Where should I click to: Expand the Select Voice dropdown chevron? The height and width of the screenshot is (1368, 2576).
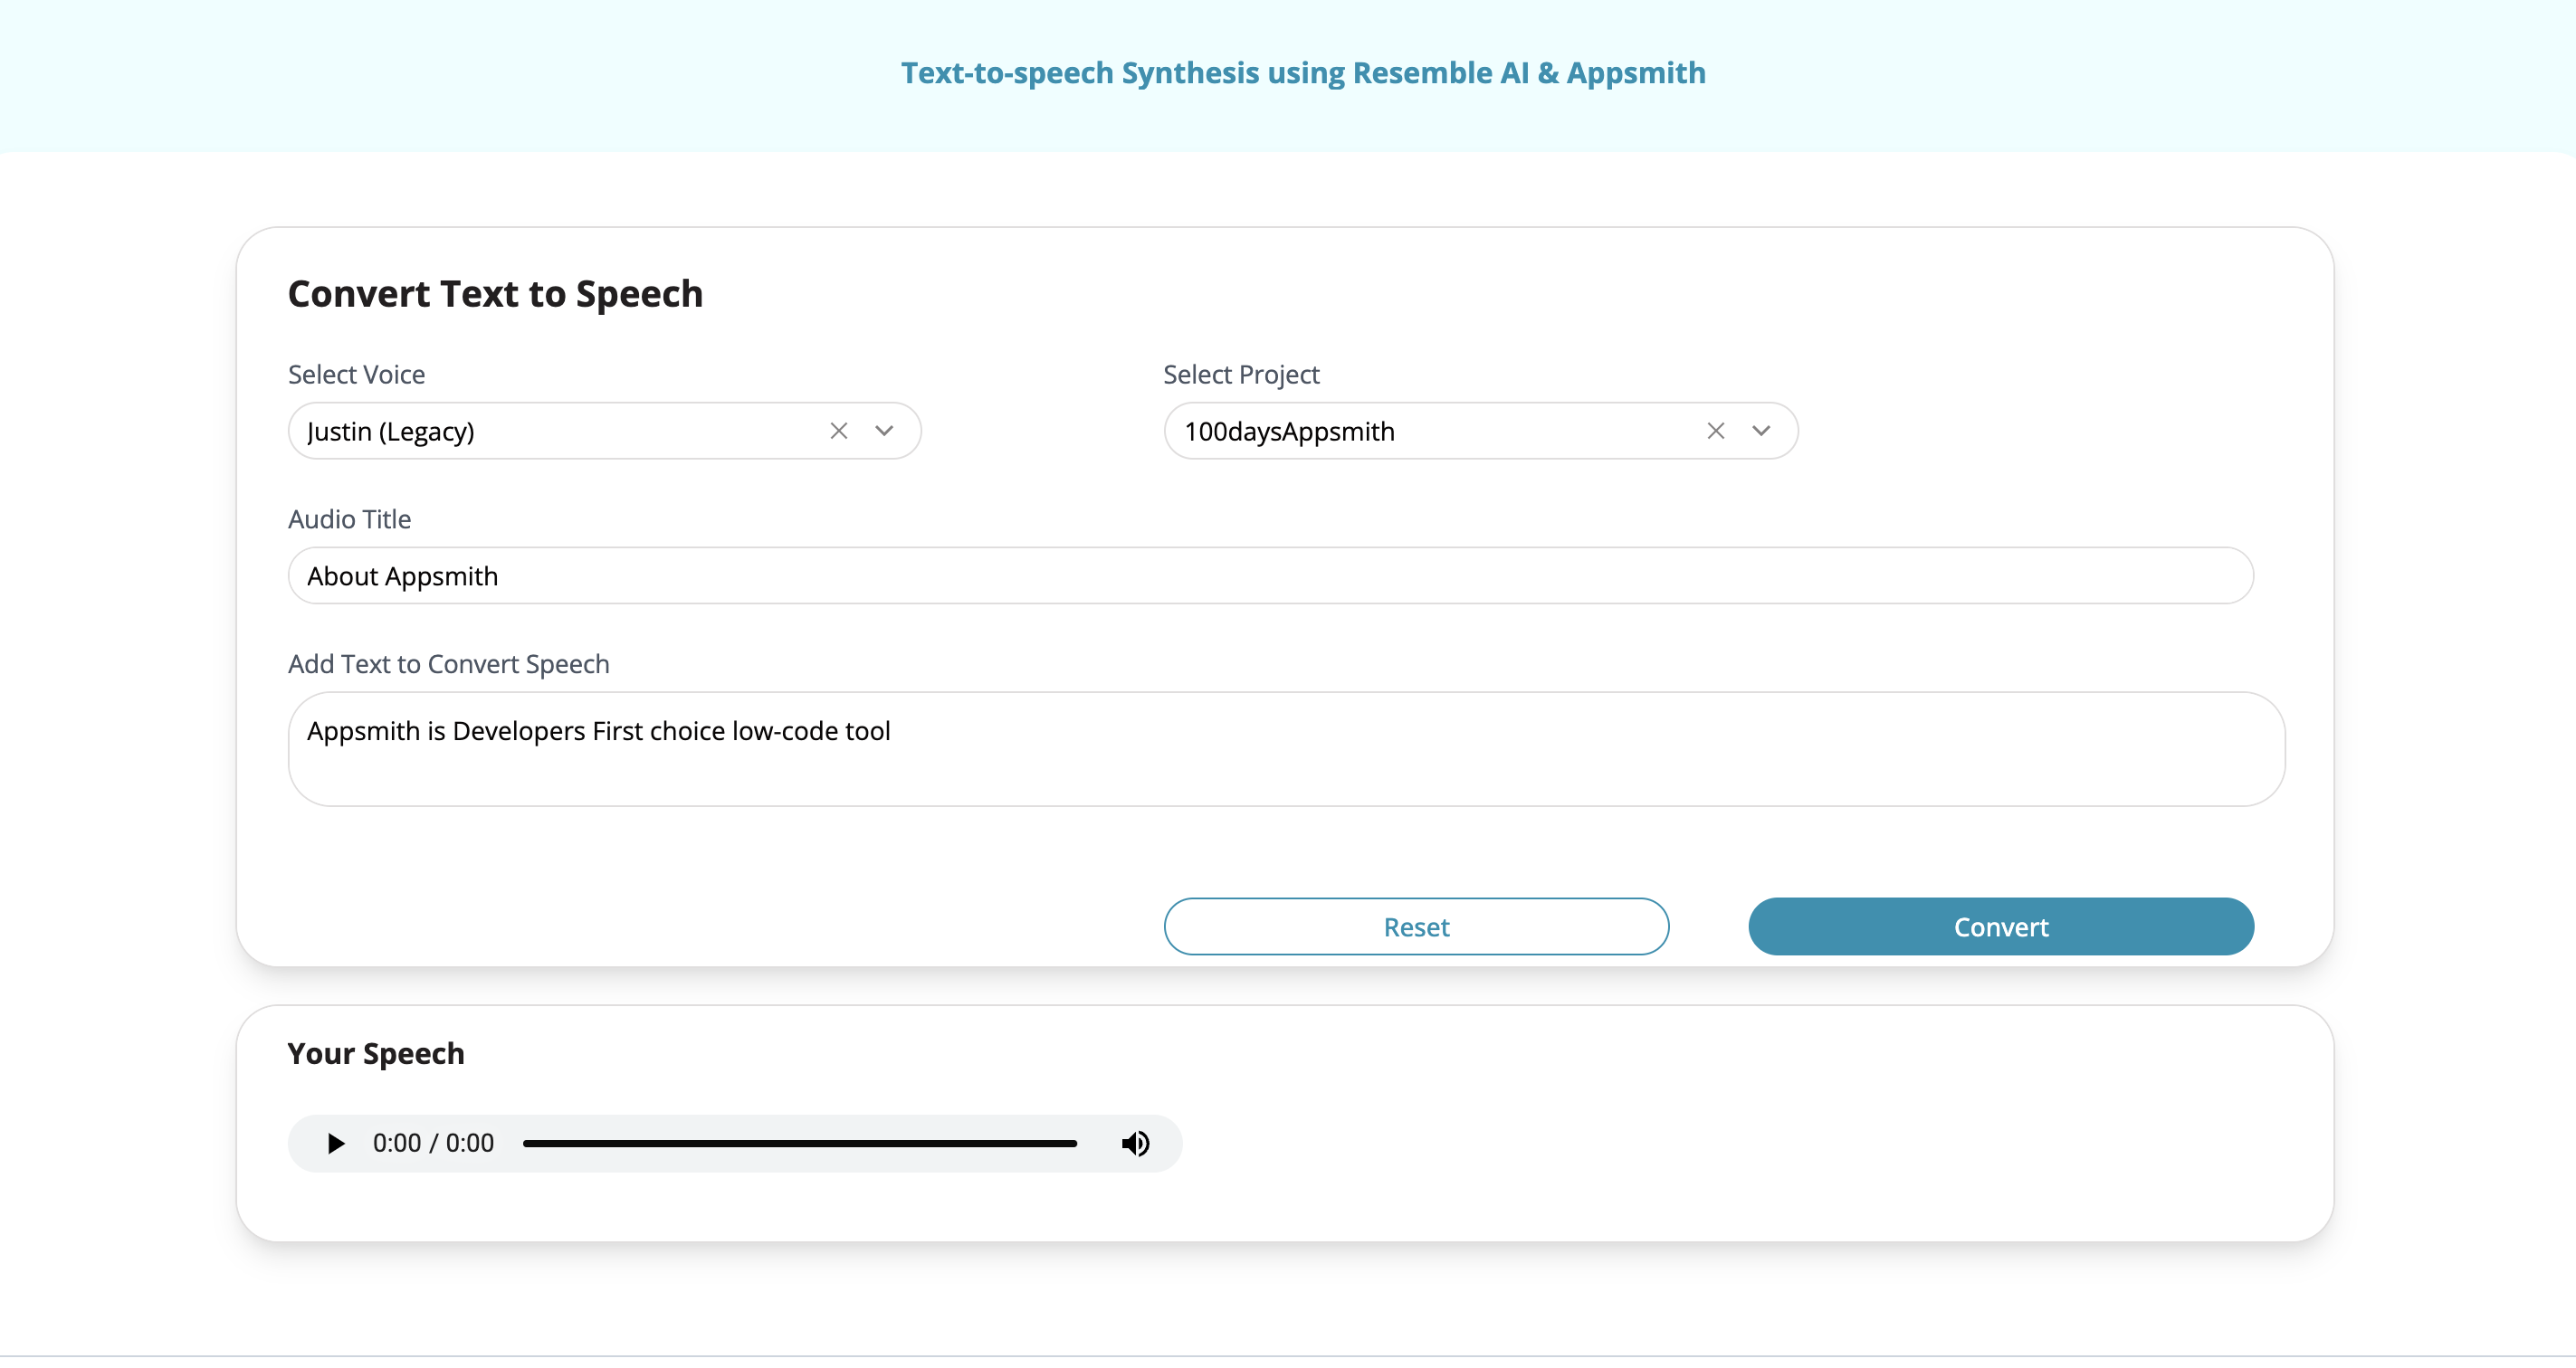884,431
